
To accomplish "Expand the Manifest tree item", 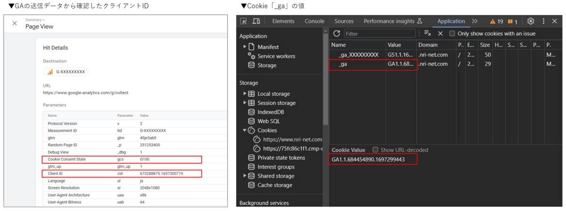I will coord(245,47).
